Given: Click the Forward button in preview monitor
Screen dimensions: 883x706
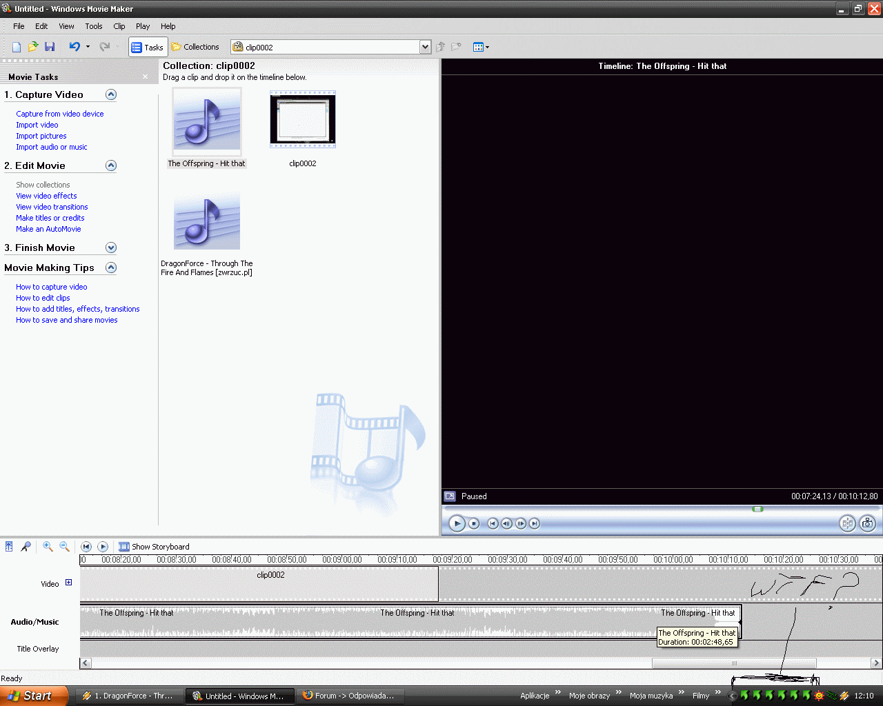Looking at the screenshot, I should click(535, 523).
